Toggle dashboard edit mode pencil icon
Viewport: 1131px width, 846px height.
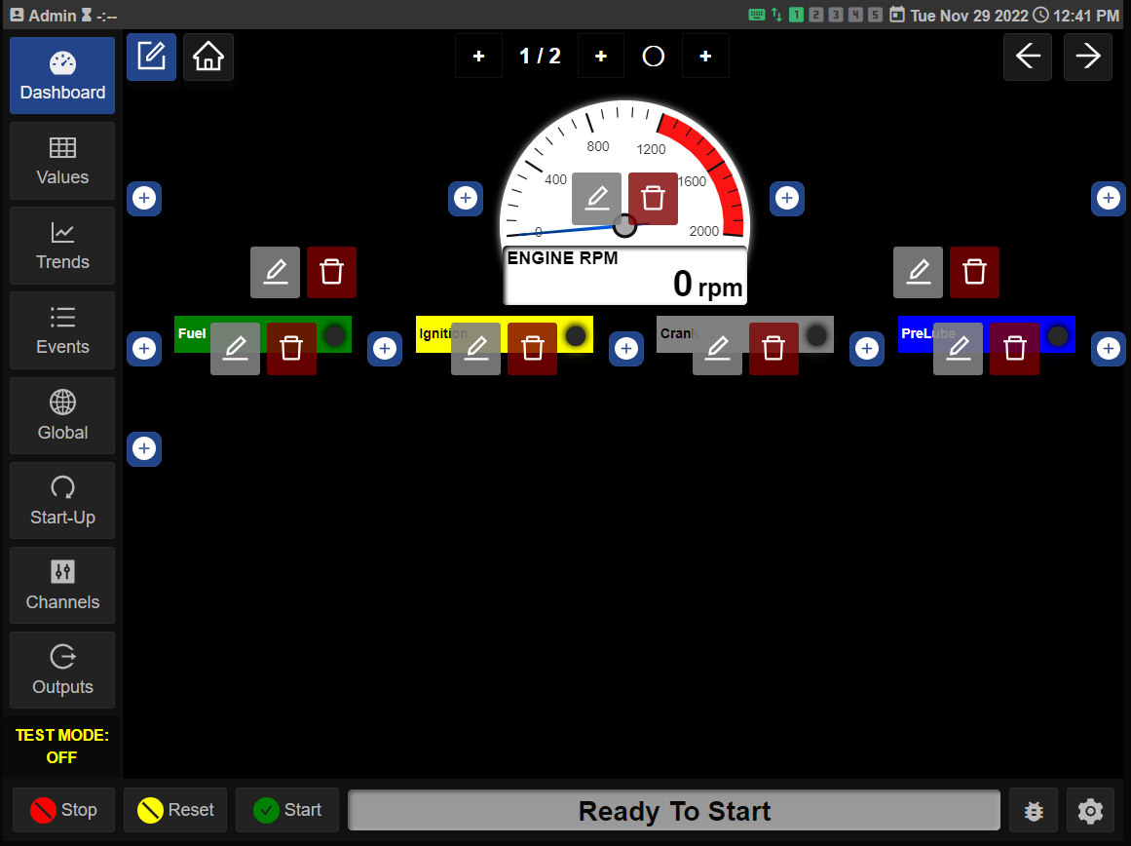pyautogui.click(x=151, y=57)
